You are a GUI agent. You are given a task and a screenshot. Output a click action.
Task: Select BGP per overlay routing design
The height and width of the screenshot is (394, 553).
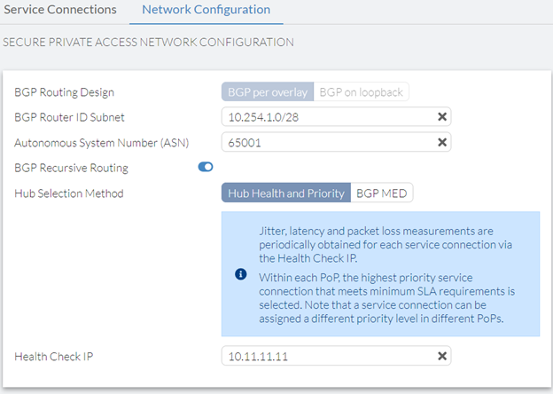(x=267, y=92)
